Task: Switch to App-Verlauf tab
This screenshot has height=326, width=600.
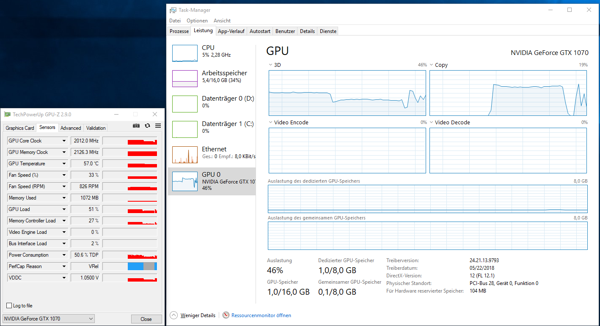Action: (x=231, y=31)
